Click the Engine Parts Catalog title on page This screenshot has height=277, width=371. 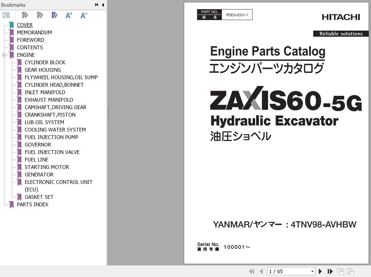[268, 51]
